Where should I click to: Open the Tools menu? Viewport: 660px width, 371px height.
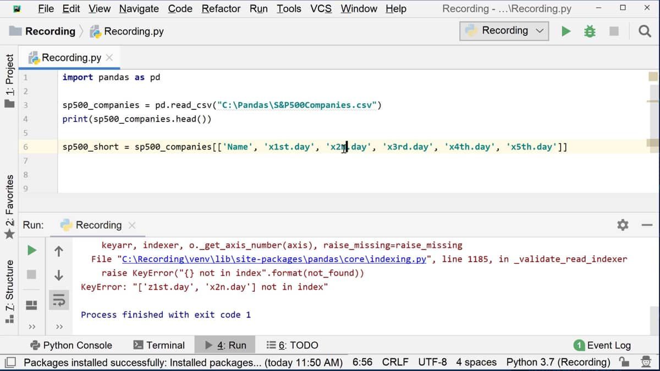[x=289, y=9]
